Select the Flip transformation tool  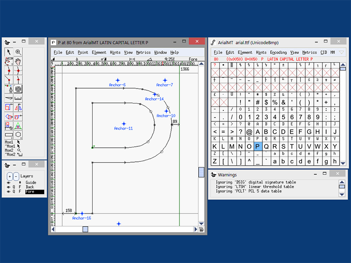pyautogui.click(x=18, y=107)
